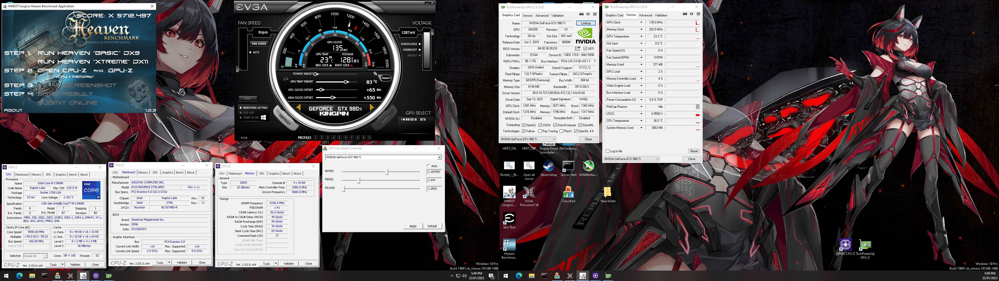999x281 pixels.
Task: Open the MSI Afterburner desktop shortcut
Action: (x=588, y=169)
